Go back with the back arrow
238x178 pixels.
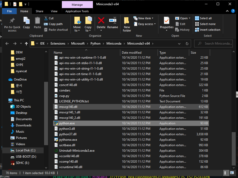[7, 44]
